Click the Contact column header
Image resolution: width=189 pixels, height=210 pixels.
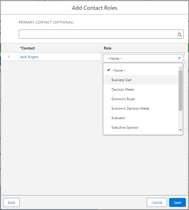point(28,48)
